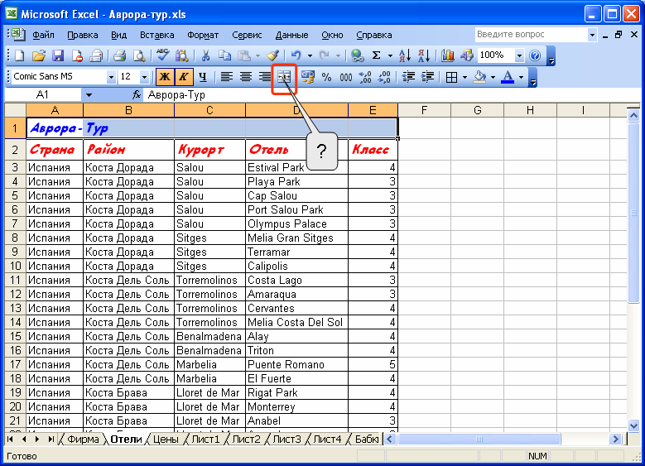This screenshot has width=645, height=466.
Task: Expand the font color palette arrow
Action: tap(521, 77)
